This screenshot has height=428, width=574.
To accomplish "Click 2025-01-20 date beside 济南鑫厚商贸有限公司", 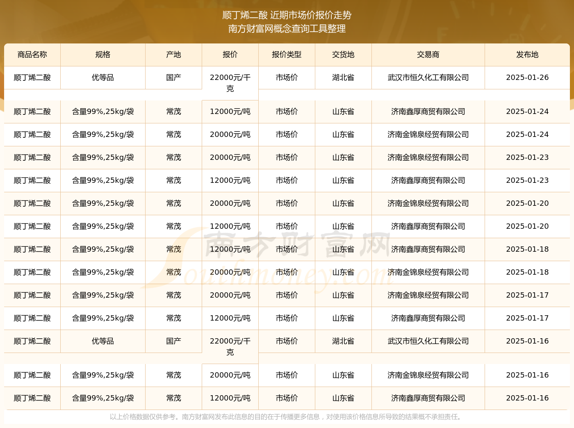I will click(x=527, y=226).
